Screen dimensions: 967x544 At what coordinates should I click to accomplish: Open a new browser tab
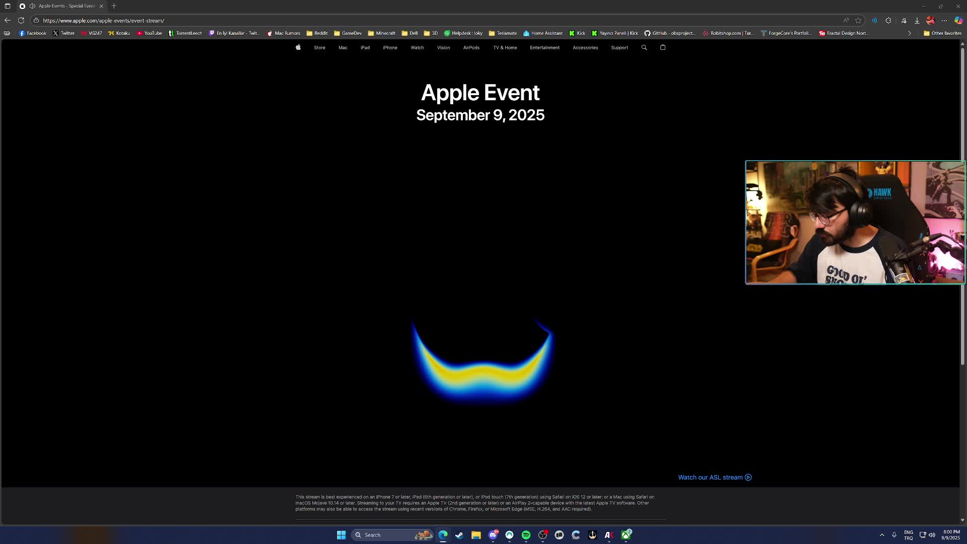pyautogui.click(x=114, y=6)
